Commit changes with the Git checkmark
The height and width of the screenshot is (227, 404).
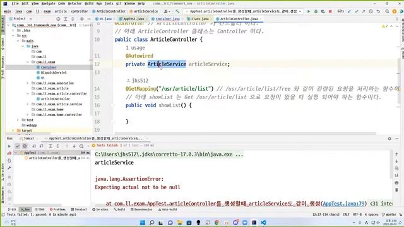(356, 11)
